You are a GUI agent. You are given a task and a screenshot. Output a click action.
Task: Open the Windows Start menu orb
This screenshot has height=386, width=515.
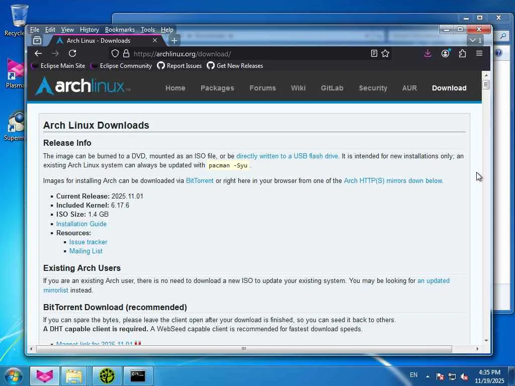(14, 376)
